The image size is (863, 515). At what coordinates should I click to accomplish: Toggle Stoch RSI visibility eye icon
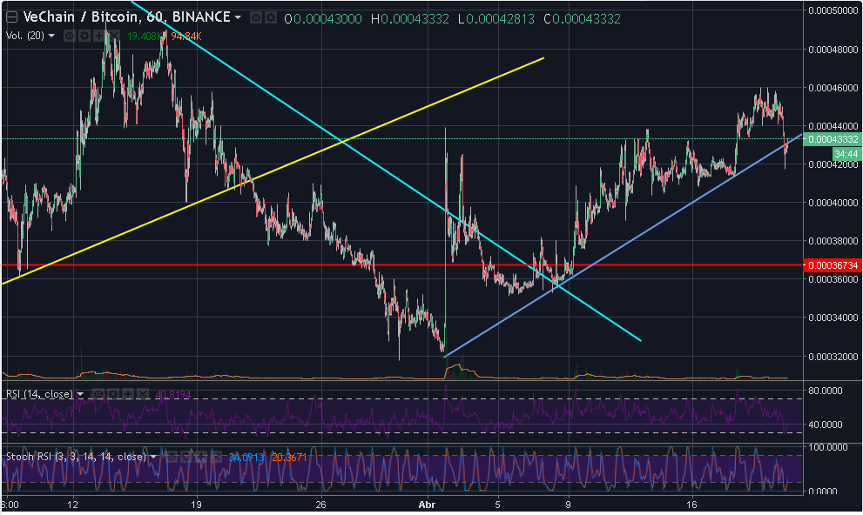[x=172, y=457]
